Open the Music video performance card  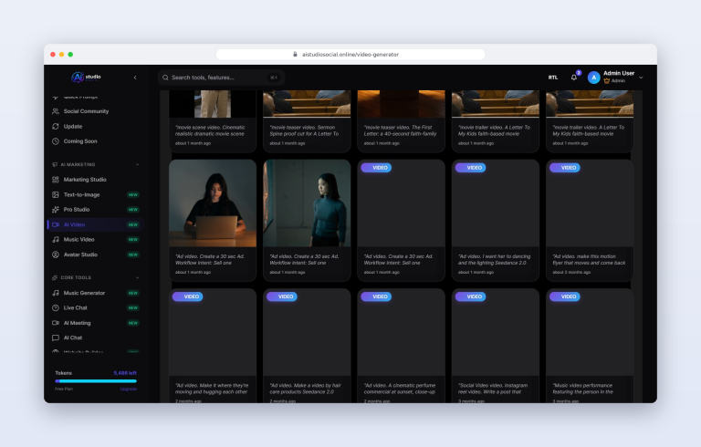591,346
